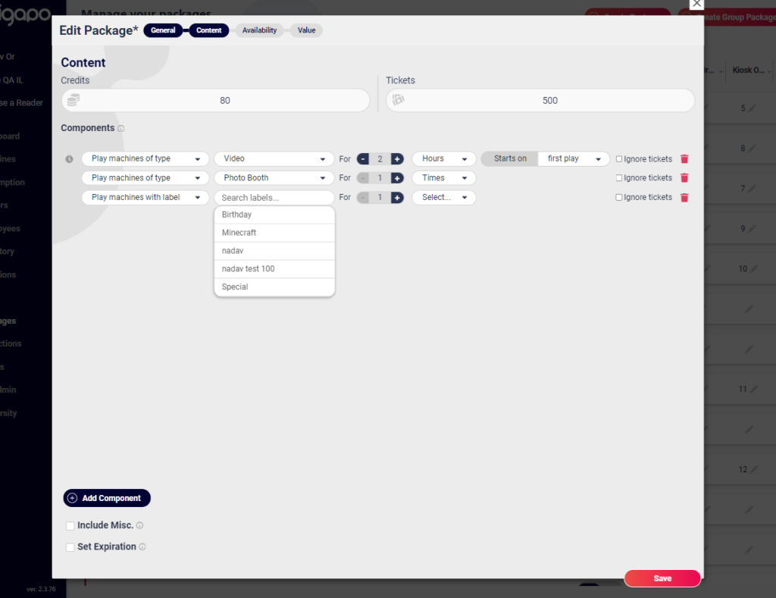Image resolution: width=776 pixels, height=598 pixels.
Task: Enable Ignore tickets for the Video component
Action: [618, 158]
